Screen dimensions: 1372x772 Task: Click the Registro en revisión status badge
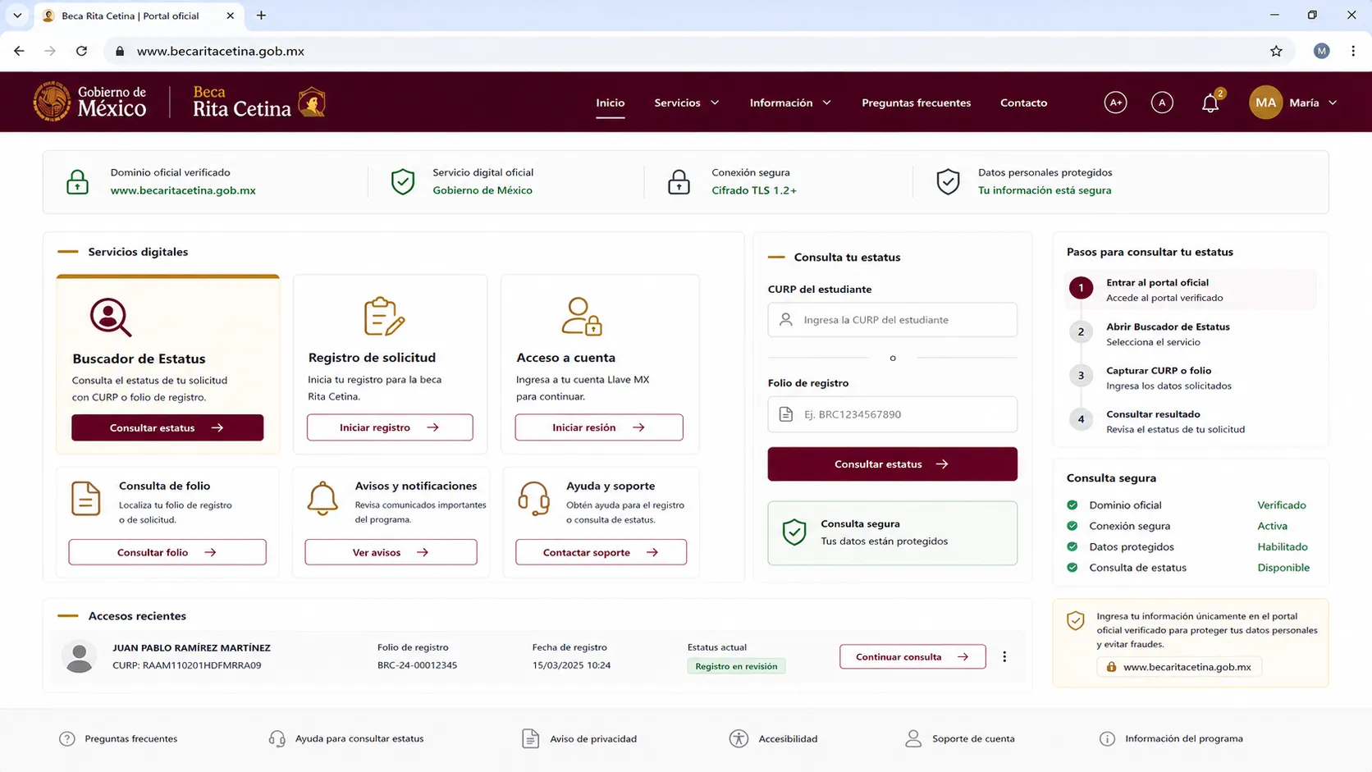tap(736, 666)
